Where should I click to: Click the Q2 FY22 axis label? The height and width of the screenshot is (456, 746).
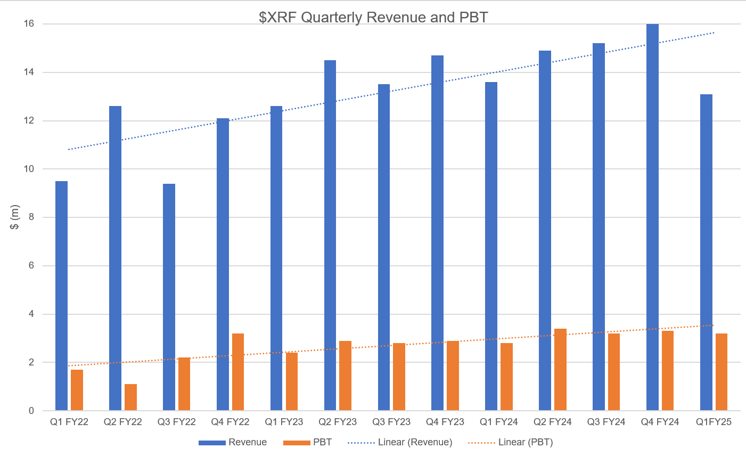click(x=123, y=422)
